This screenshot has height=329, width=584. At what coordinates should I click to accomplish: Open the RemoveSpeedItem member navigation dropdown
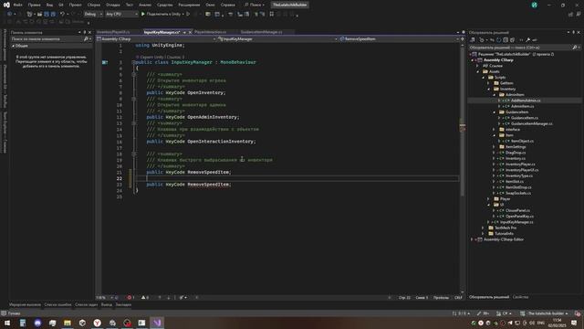(x=400, y=38)
